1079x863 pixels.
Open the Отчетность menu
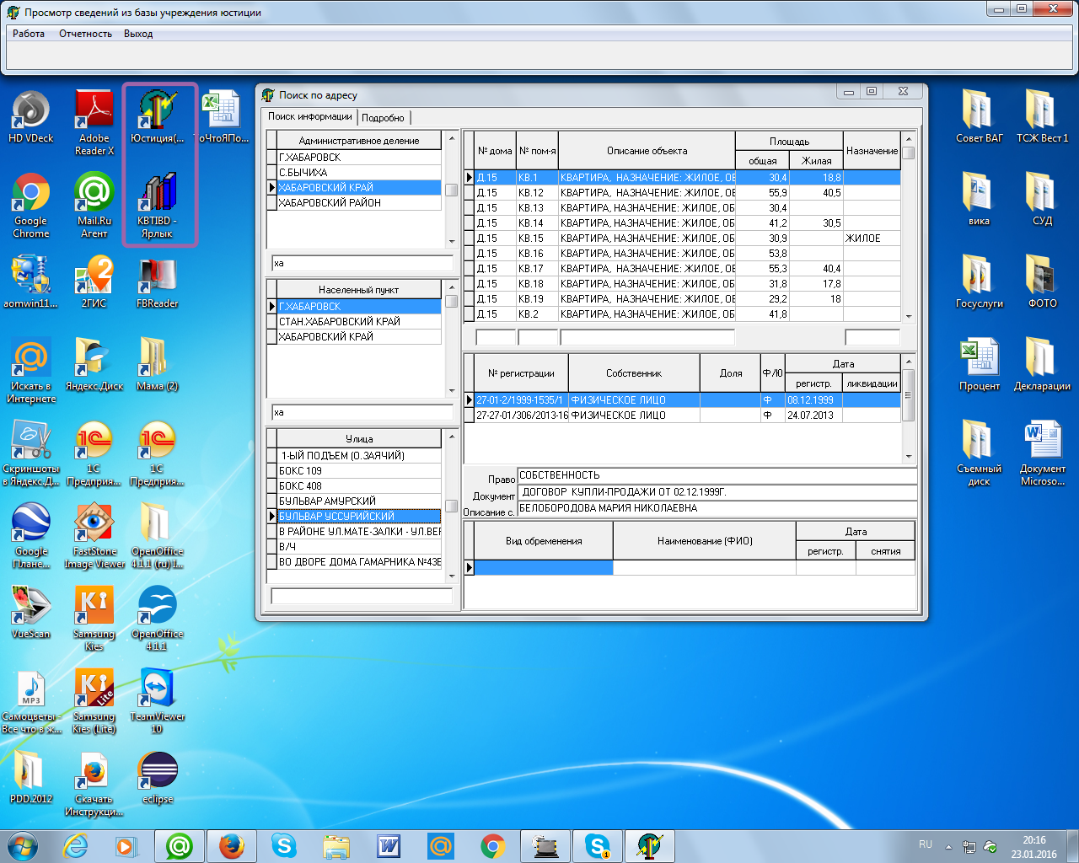pos(85,34)
